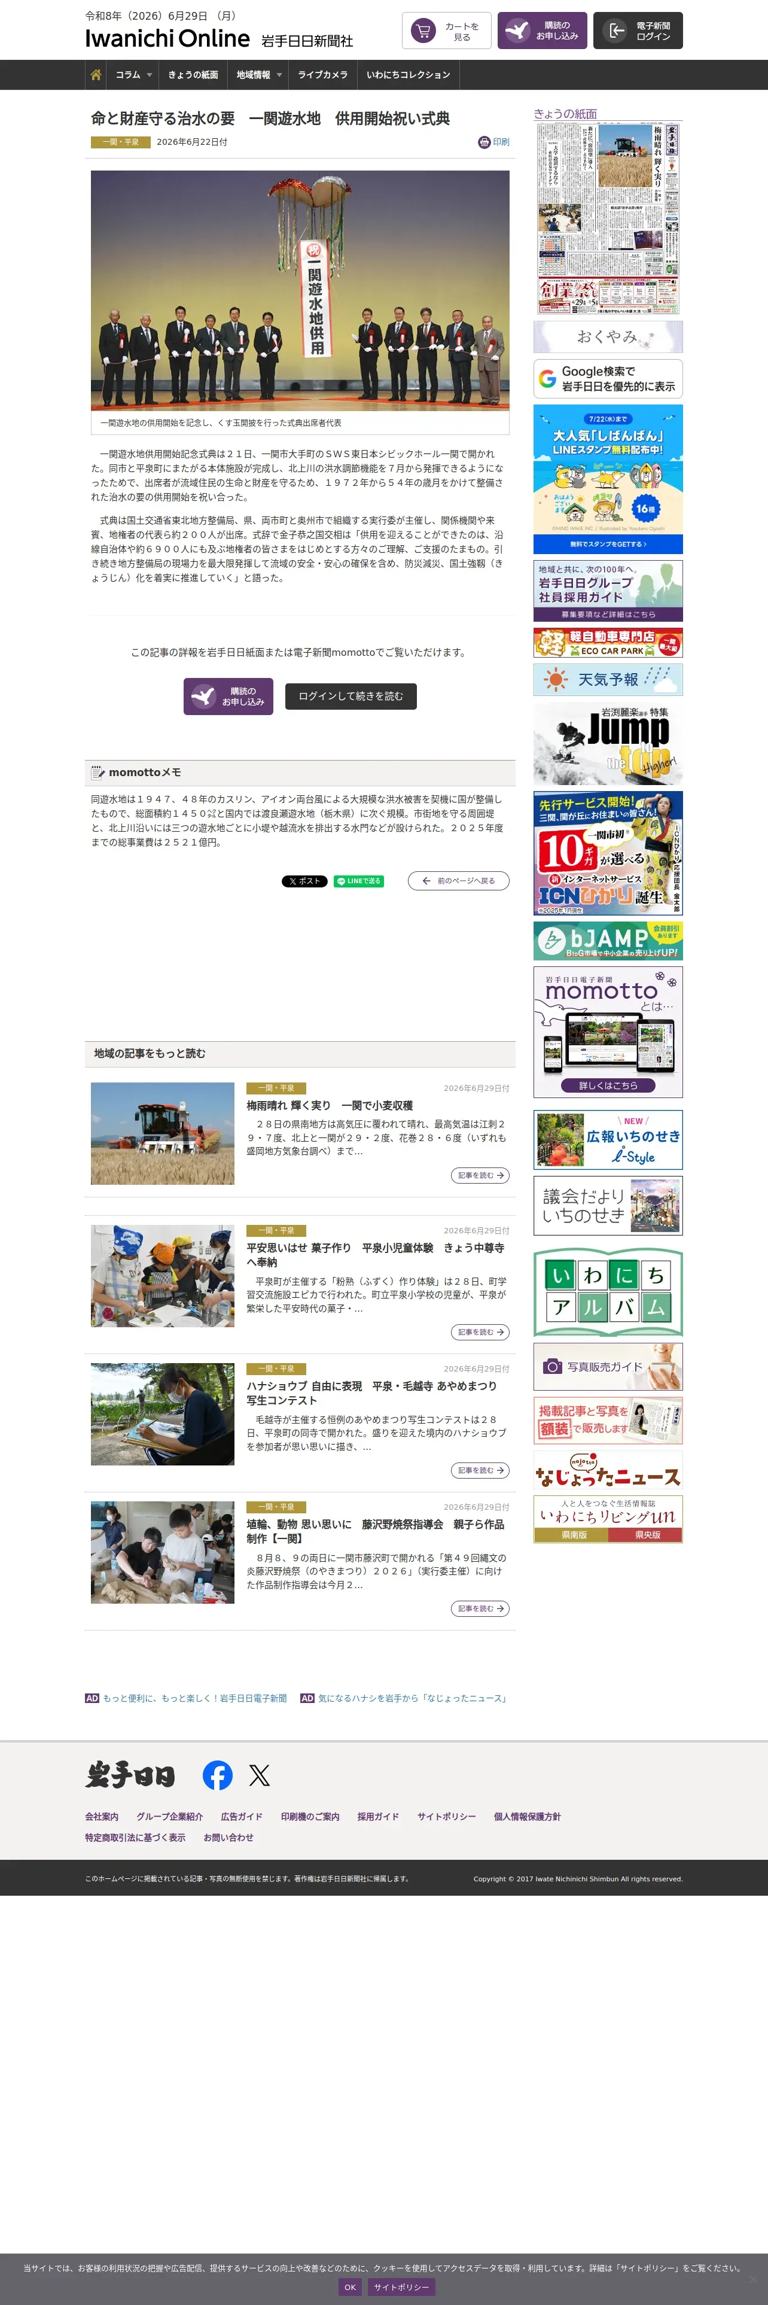The width and height of the screenshot is (768, 2305).
Task: Open the 広報いちのせき I-Style banner
Action: [608, 1140]
